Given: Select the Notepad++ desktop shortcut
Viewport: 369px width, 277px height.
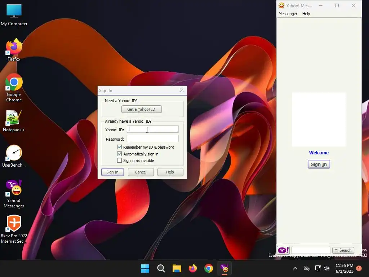Looking at the screenshot, I should (14, 121).
